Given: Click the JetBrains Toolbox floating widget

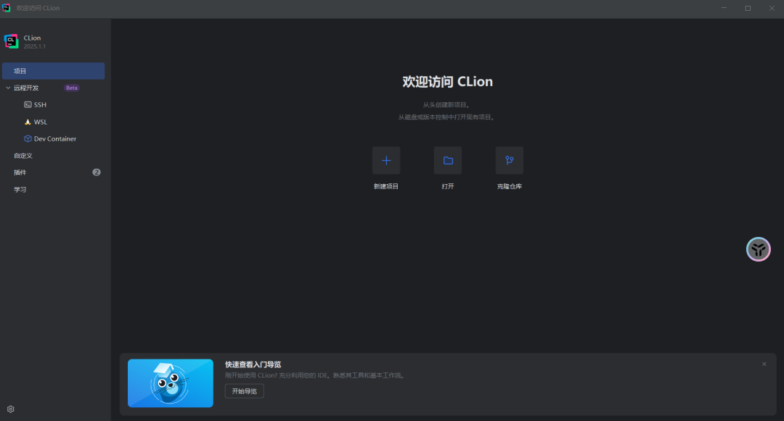Looking at the screenshot, I should (x=758, y=249).
